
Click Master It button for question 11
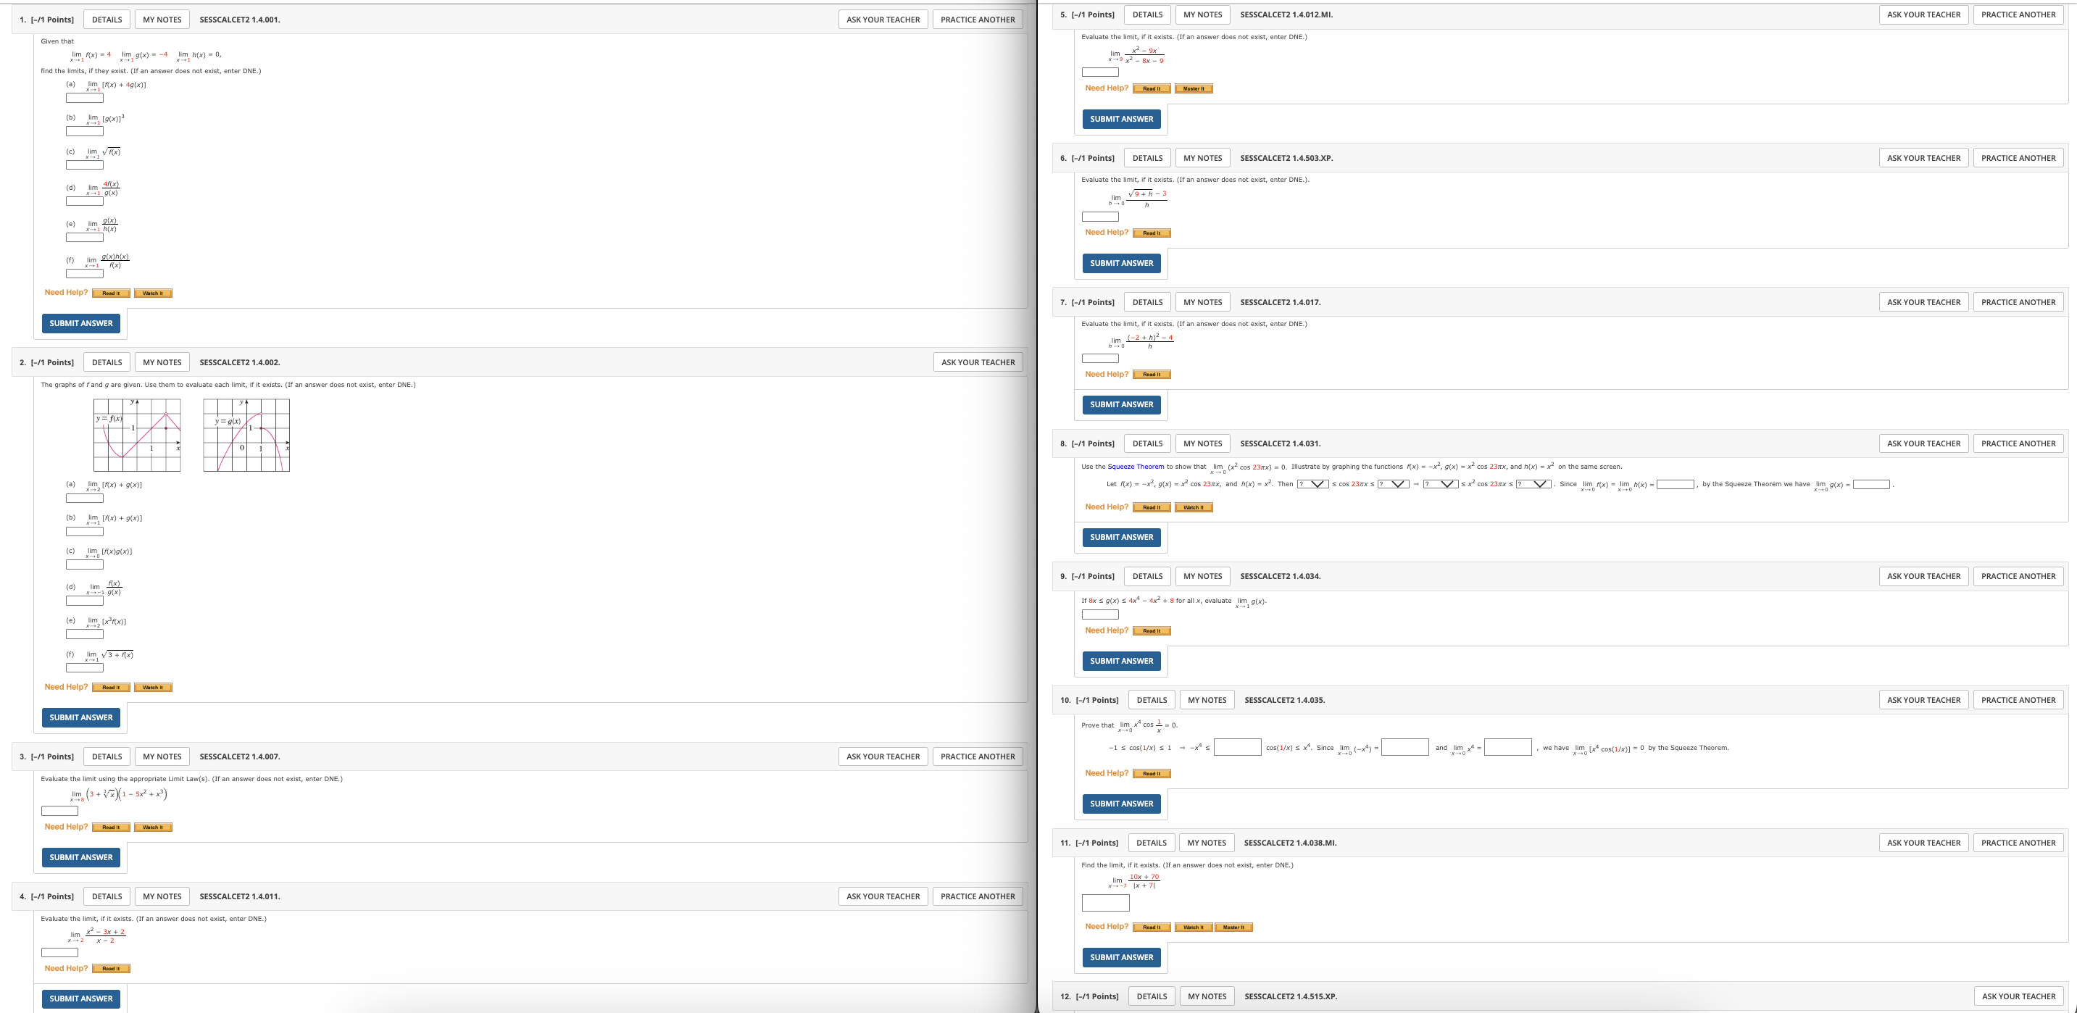click(1233, 927)
